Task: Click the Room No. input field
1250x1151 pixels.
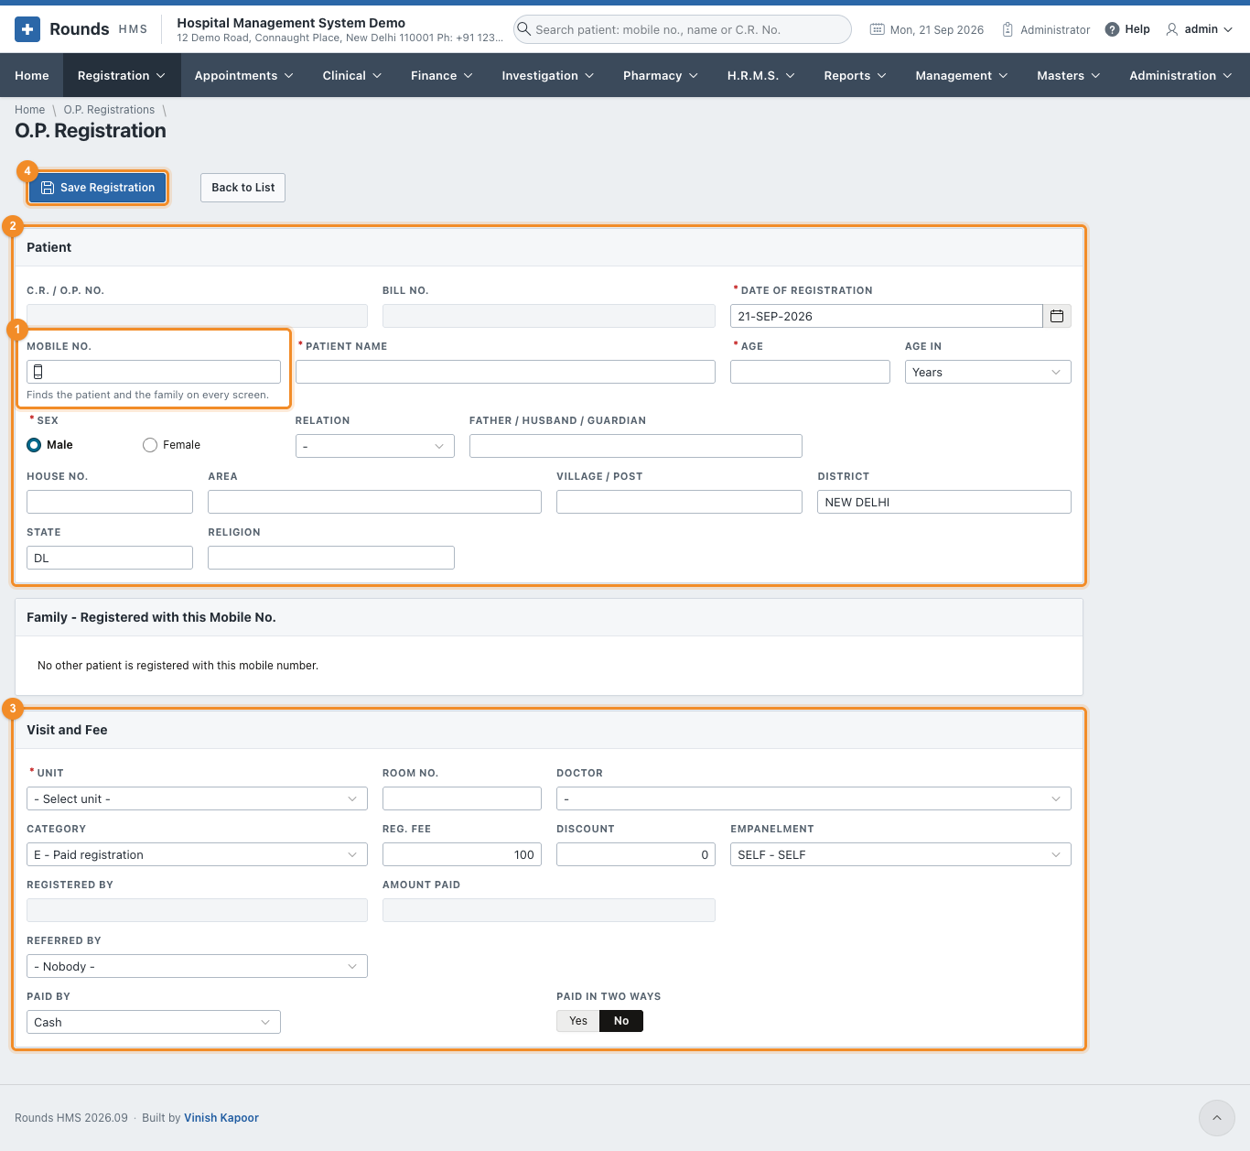Action: (462, 798)
